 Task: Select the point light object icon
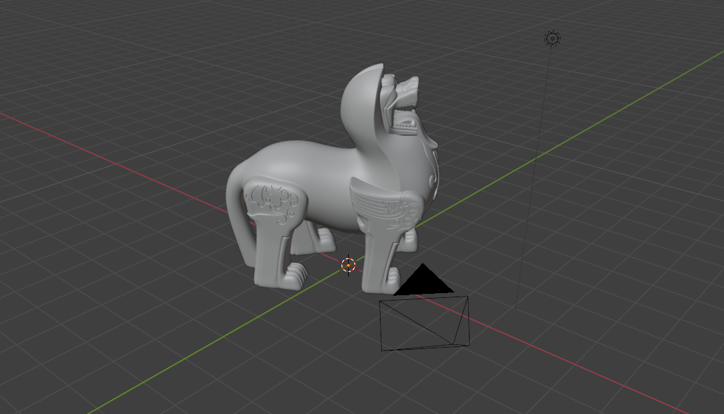coord(552,38)
